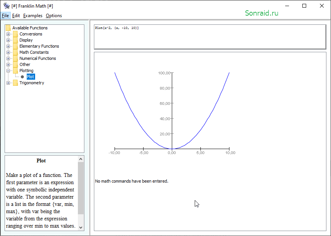Expand the Conversions folder node
This screenshot has width=331, height=236.
click(x=8, y=34)
